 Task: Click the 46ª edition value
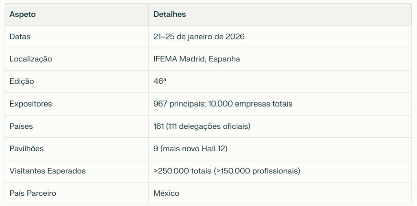[x=160, y=82]
